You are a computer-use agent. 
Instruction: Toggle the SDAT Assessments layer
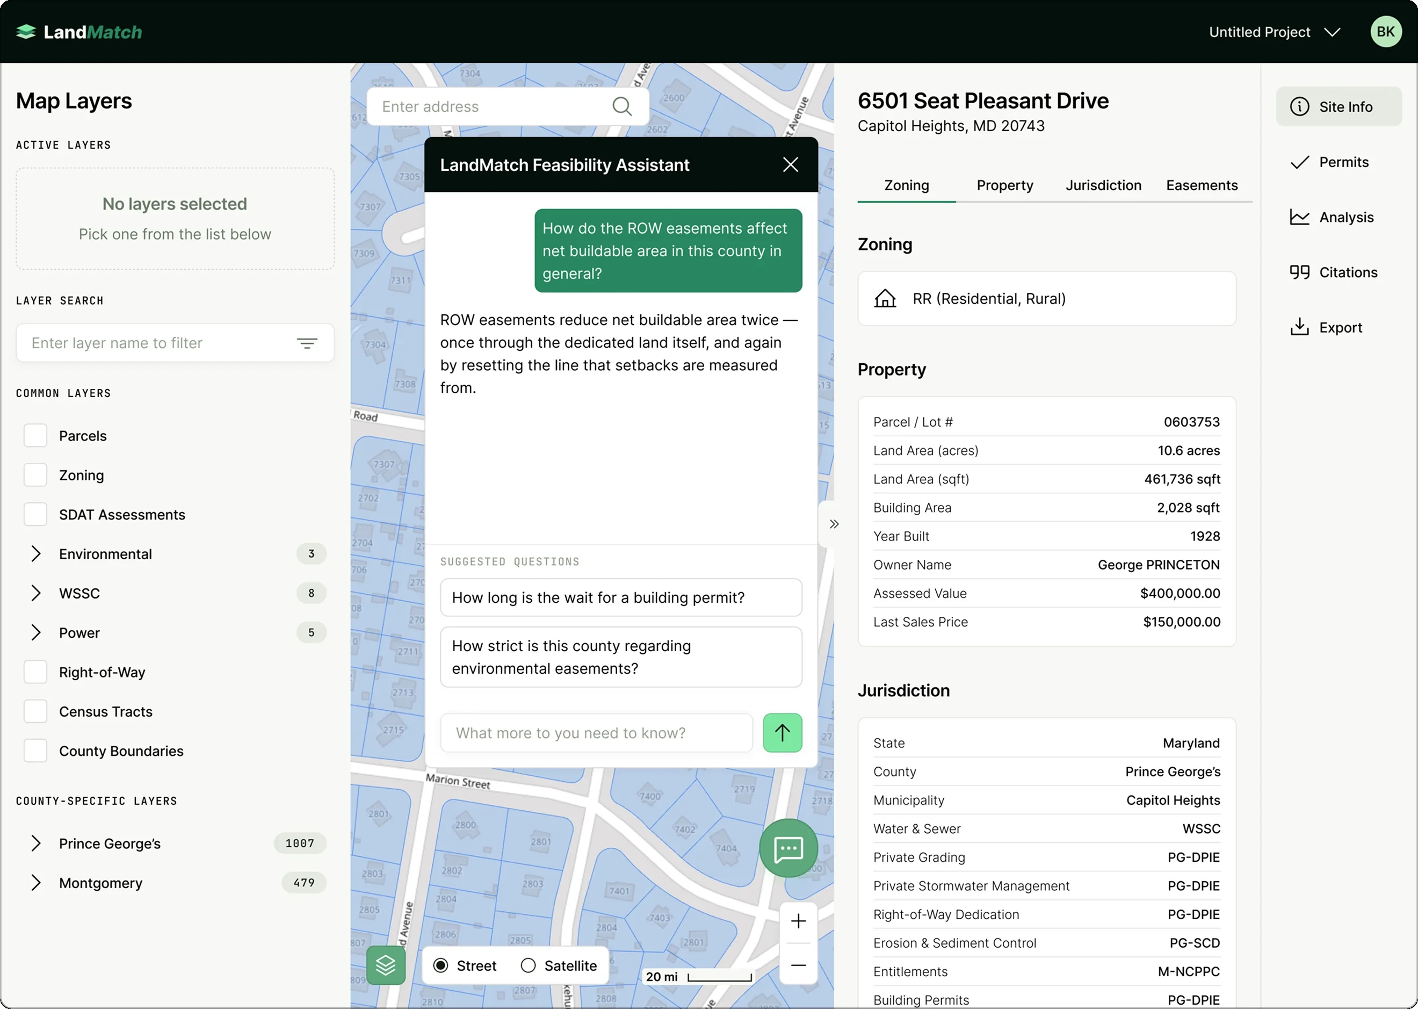tap(35, 515)
